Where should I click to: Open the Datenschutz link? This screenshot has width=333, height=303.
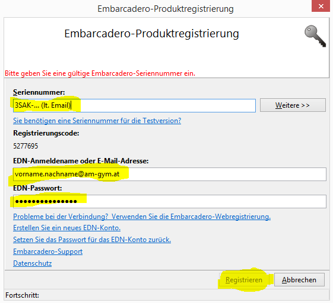[33, 263]
